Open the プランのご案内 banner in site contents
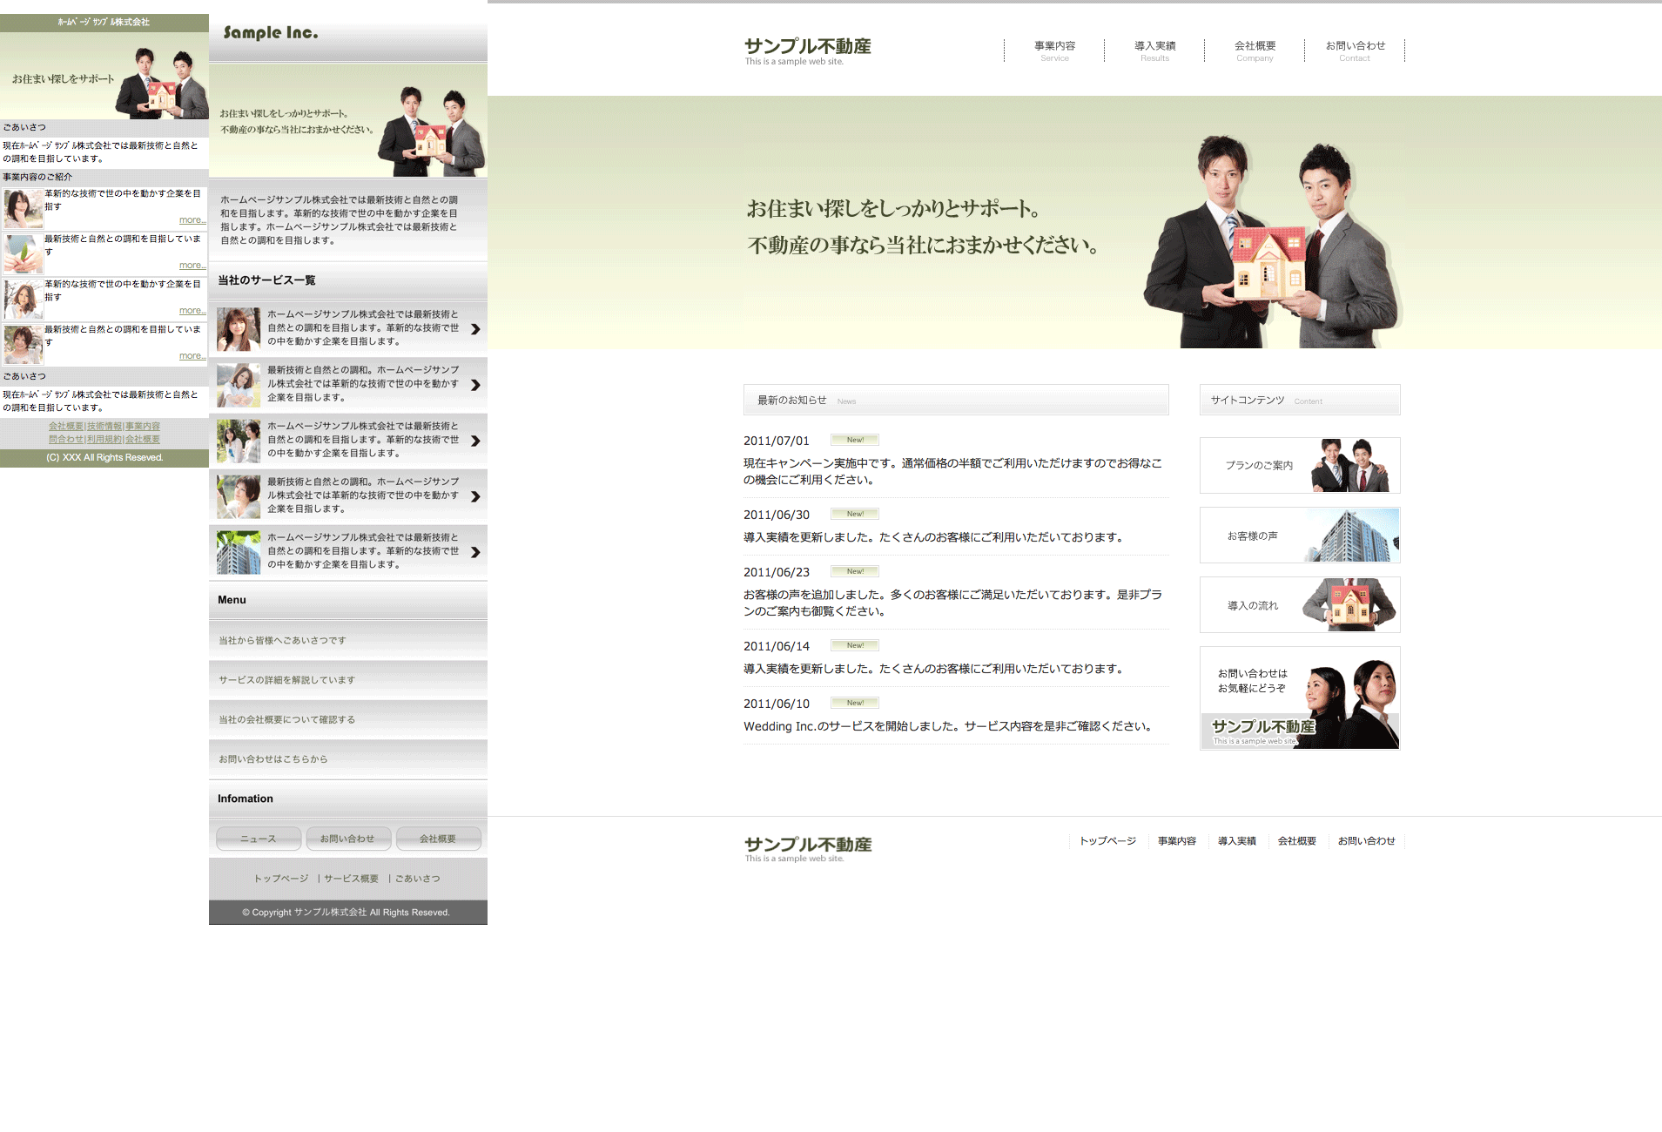Screen dimensions: 1662x1132 tap(1300, 466)
